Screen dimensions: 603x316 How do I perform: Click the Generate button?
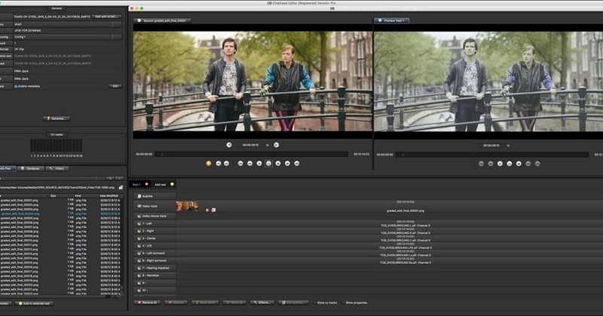click(56, 118)
